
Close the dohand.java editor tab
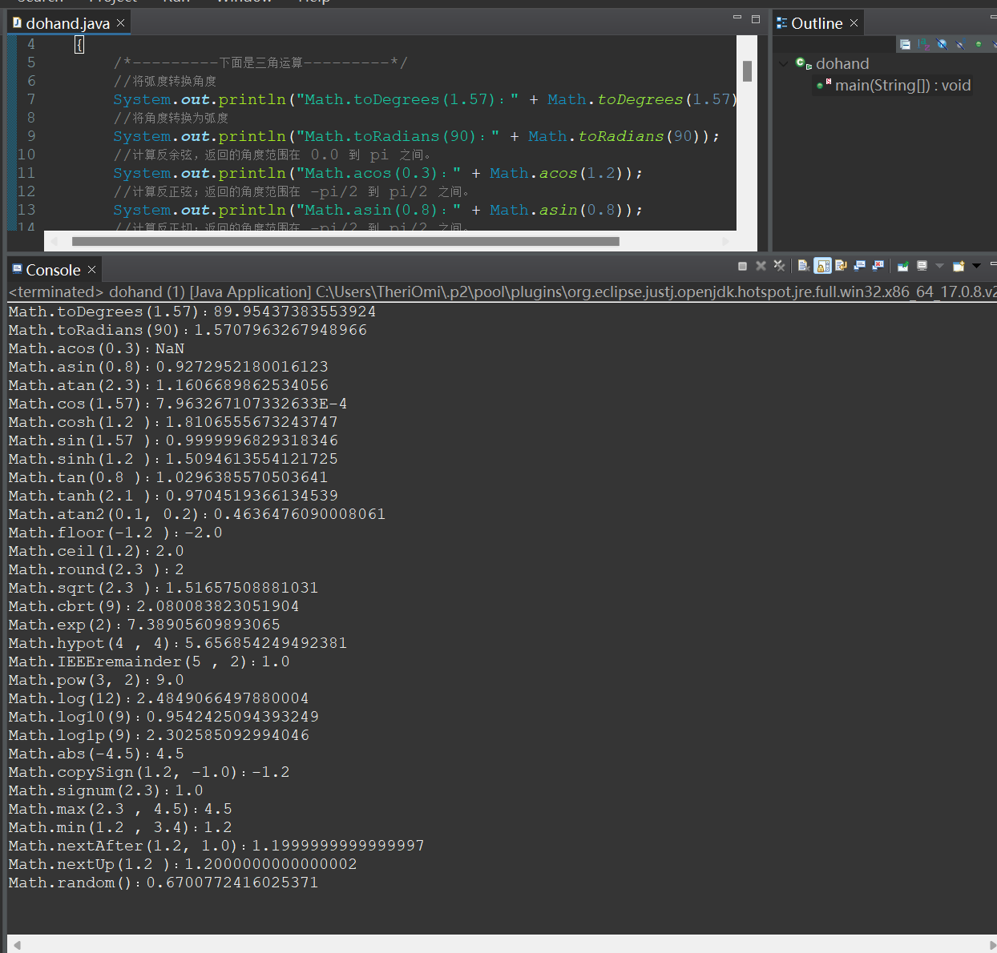tap(121, 23)
